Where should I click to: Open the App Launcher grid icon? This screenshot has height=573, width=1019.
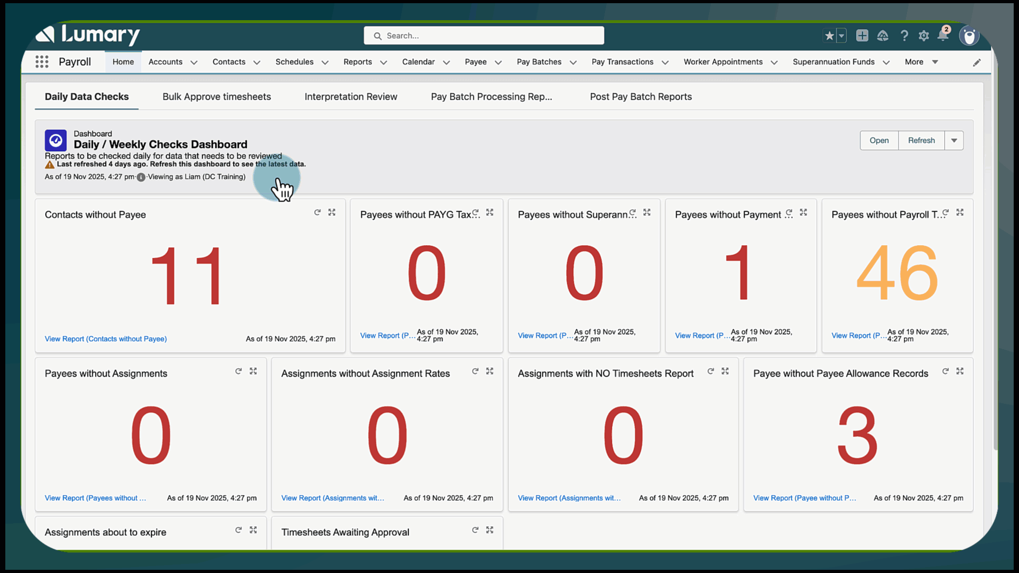42,62
